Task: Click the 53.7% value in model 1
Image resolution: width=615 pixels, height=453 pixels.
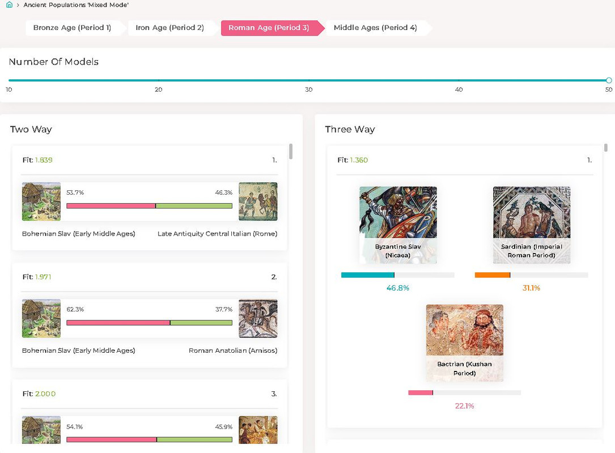Action: pos(75,193)
